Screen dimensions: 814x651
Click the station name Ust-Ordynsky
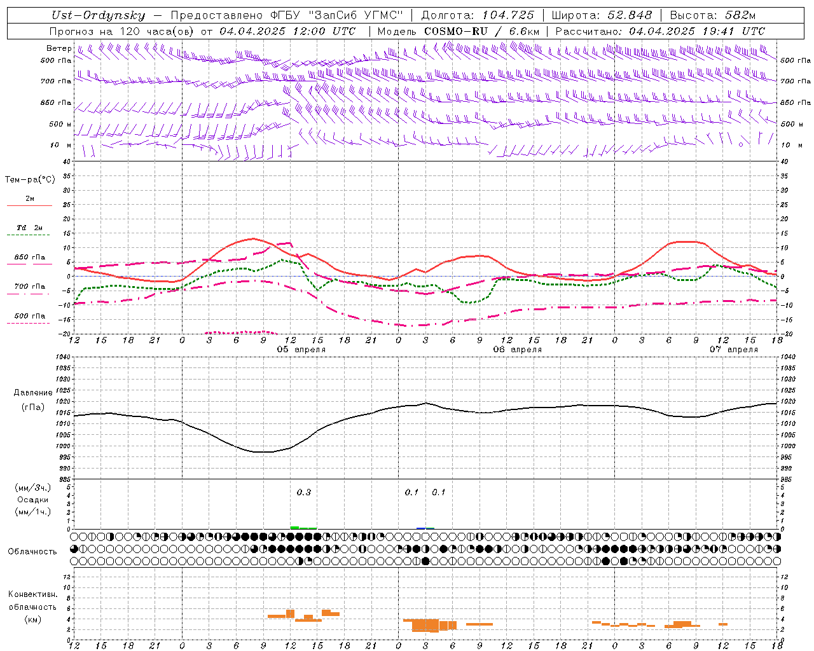coord(98,16)
